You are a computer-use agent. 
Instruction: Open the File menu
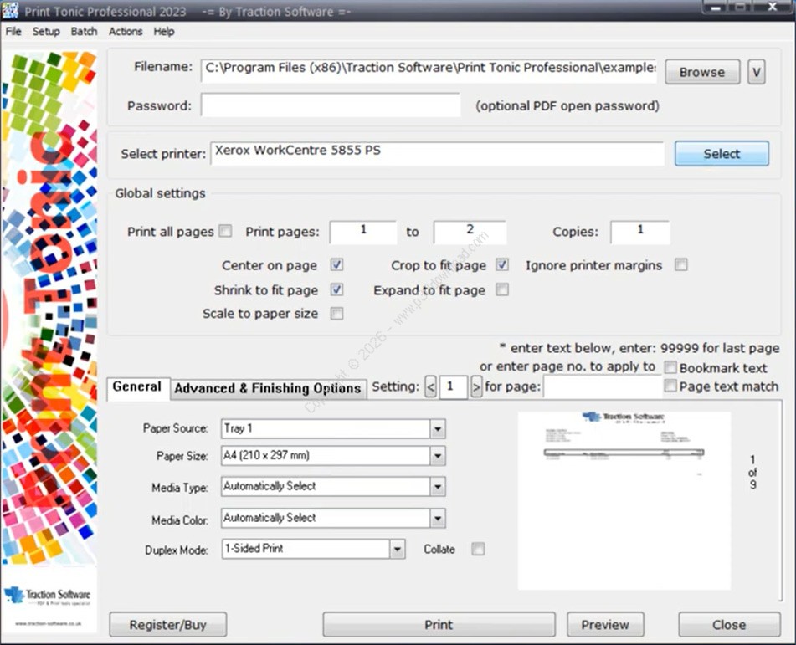coord(13,32)
